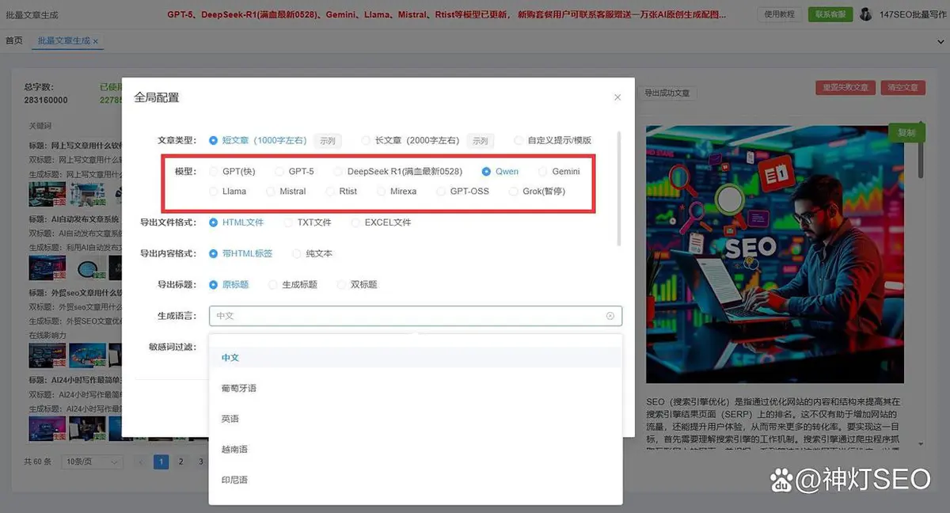Select 纯文本 export content format

298,254
